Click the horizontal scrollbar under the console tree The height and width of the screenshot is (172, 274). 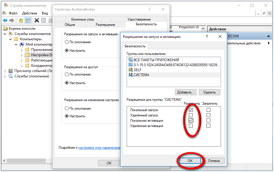pos(27,161)
